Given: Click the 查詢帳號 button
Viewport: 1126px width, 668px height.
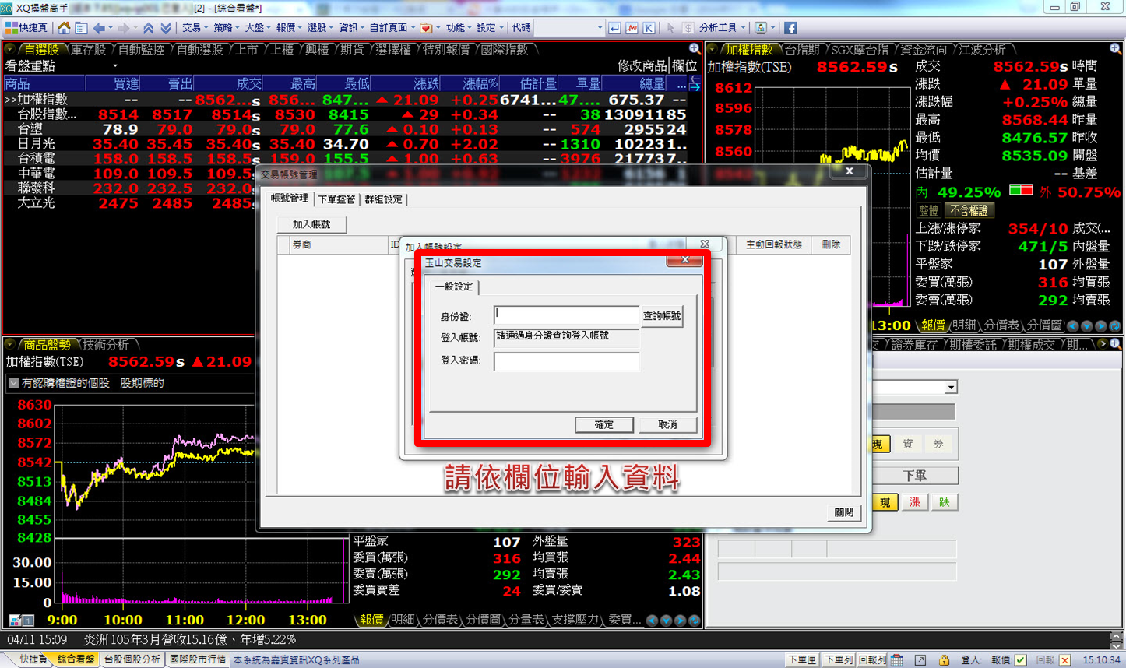Looking at the screenshot, I should coord(661,316).
